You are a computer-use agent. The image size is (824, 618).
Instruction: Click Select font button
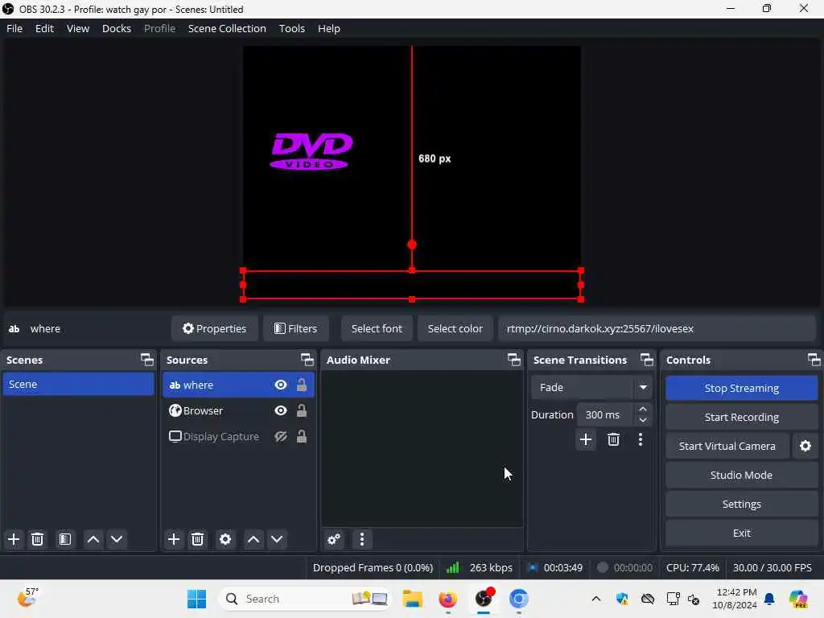(x=377, y=328)
